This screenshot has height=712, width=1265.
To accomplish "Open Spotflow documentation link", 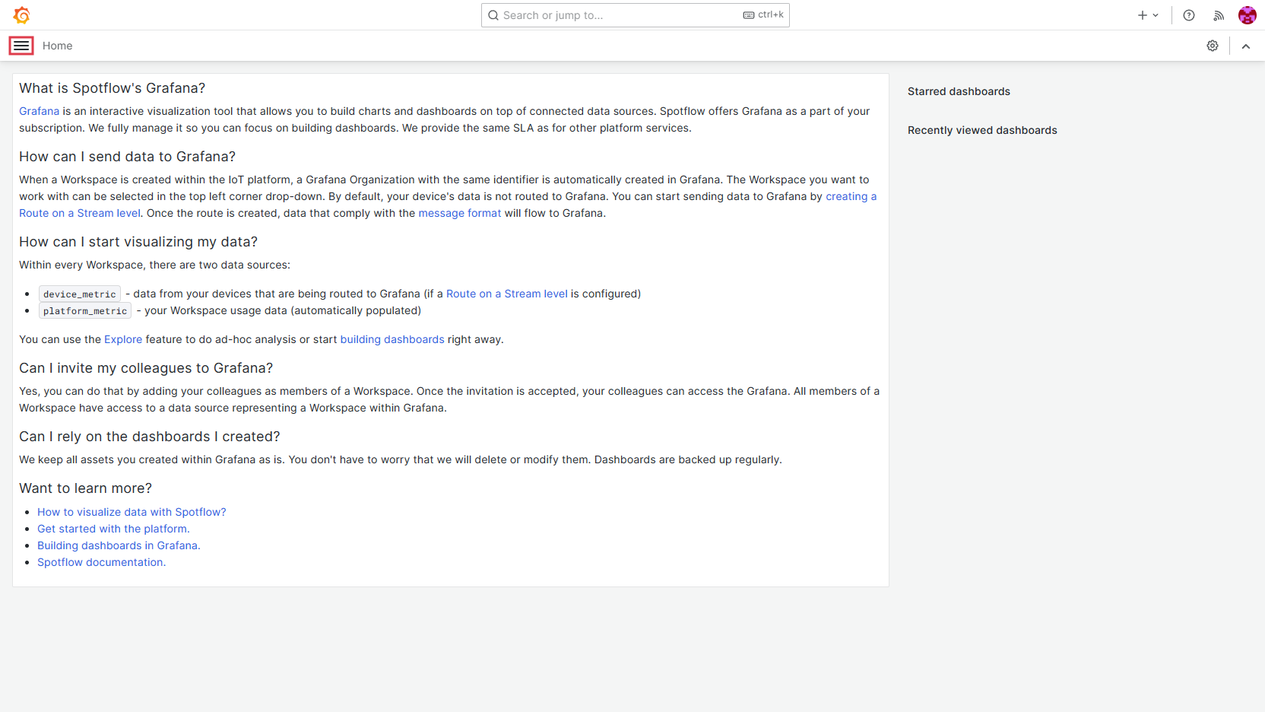I will click(x=101, y=562).
